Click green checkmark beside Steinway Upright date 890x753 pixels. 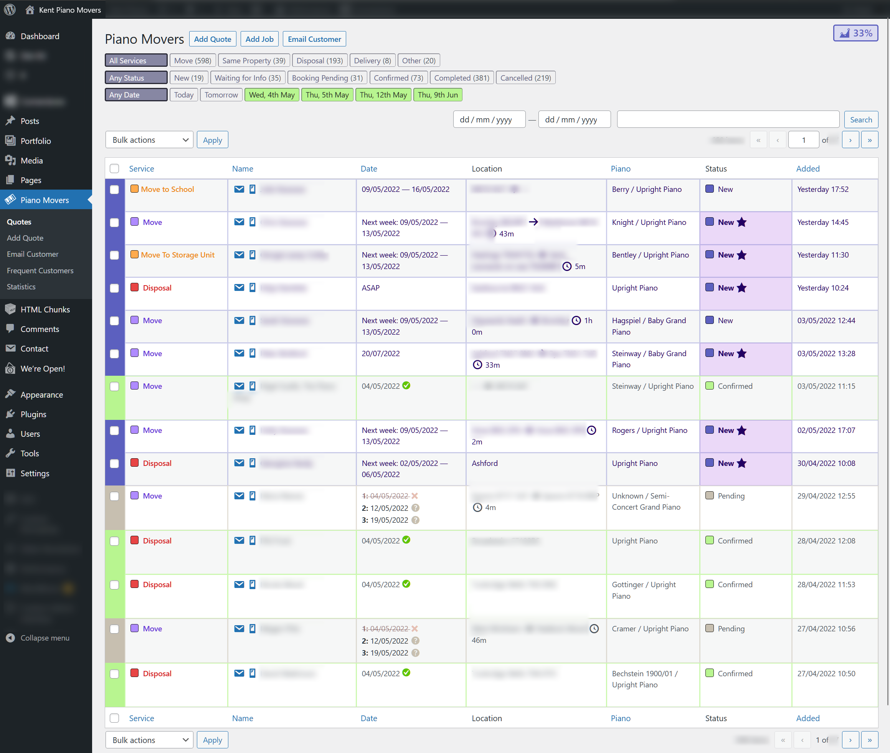pyautogui.click(x=406, y=385)
